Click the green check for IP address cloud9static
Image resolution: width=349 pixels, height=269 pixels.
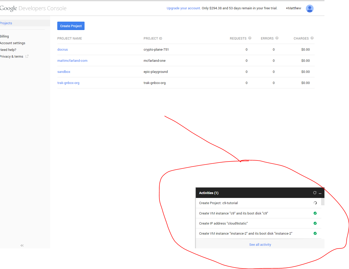tap(315, 223)
